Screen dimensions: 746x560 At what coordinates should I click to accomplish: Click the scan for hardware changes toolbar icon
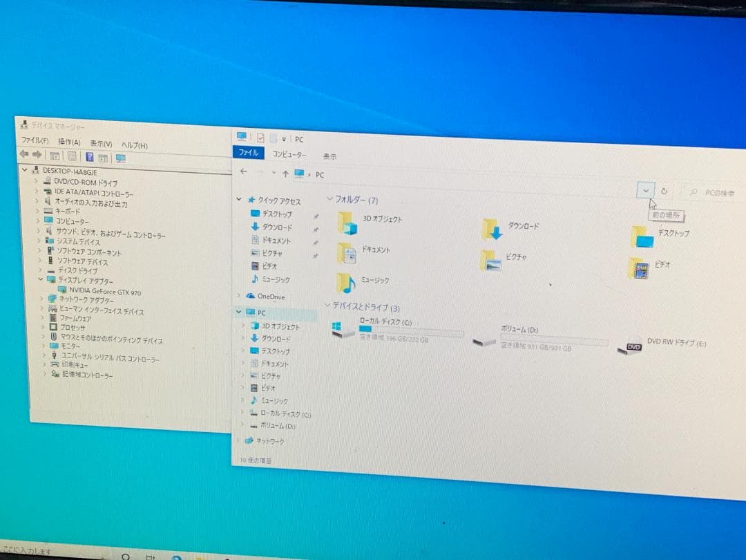pyautogui.click(x=102, y=157)
